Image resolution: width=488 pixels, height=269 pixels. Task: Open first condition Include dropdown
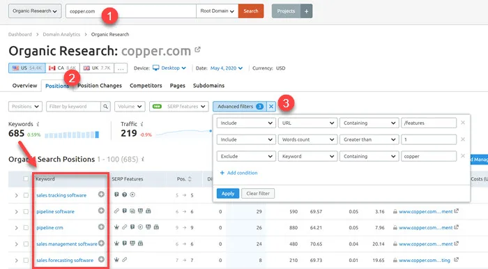[x=246, y=123]
